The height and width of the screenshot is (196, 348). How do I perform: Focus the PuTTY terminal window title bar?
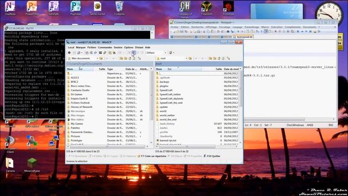[79, 28]
